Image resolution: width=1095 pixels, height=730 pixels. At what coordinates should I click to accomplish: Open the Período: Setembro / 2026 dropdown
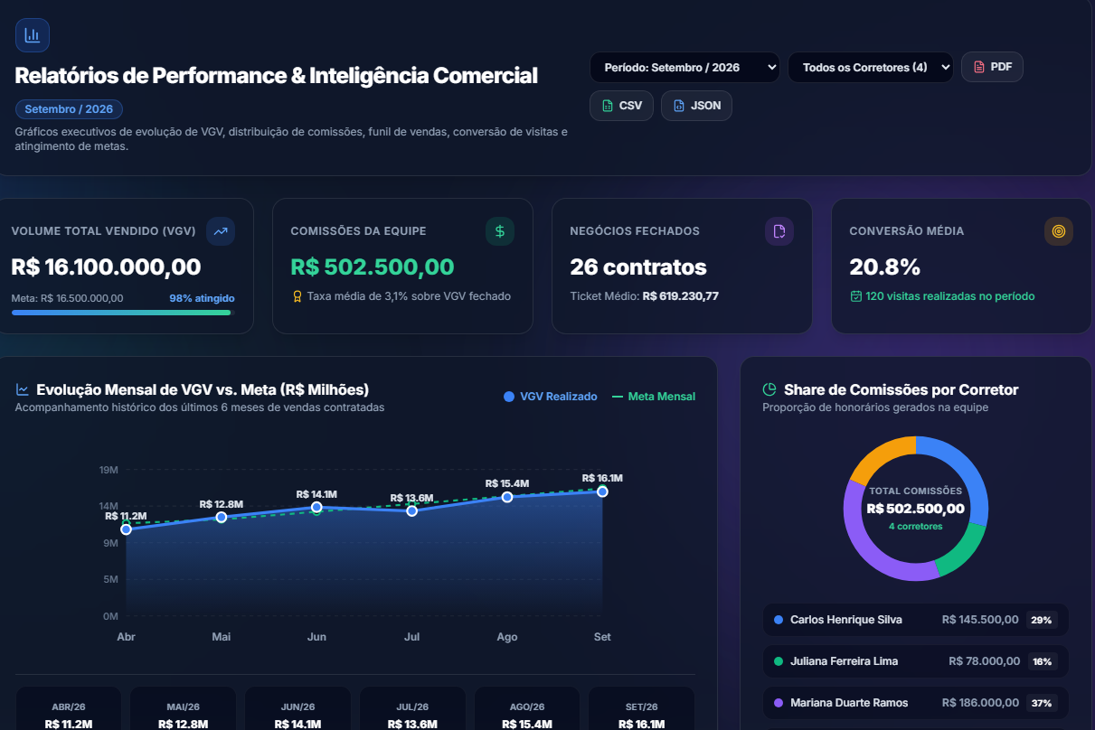[684, 68]
